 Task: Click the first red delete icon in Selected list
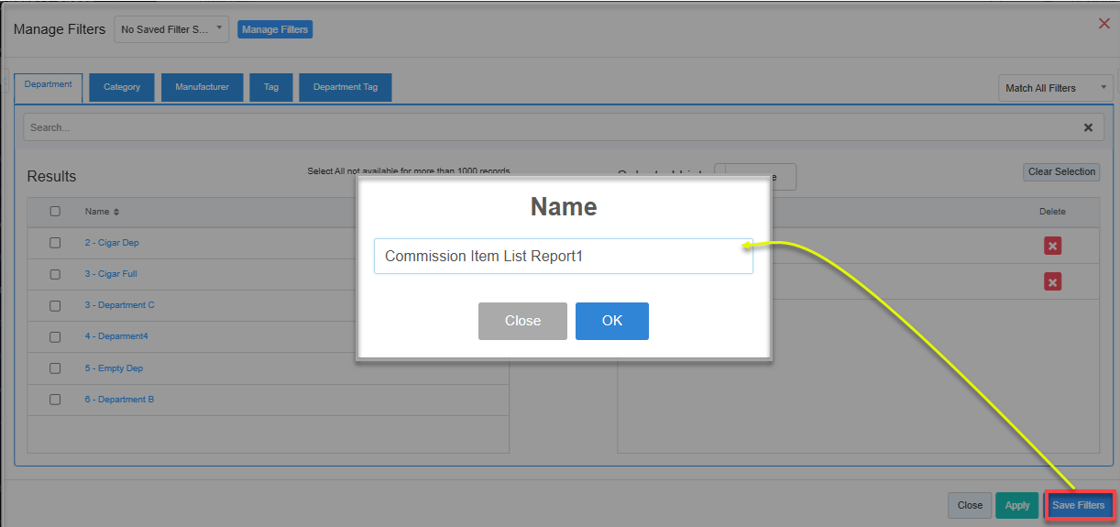pos(1052,246)
